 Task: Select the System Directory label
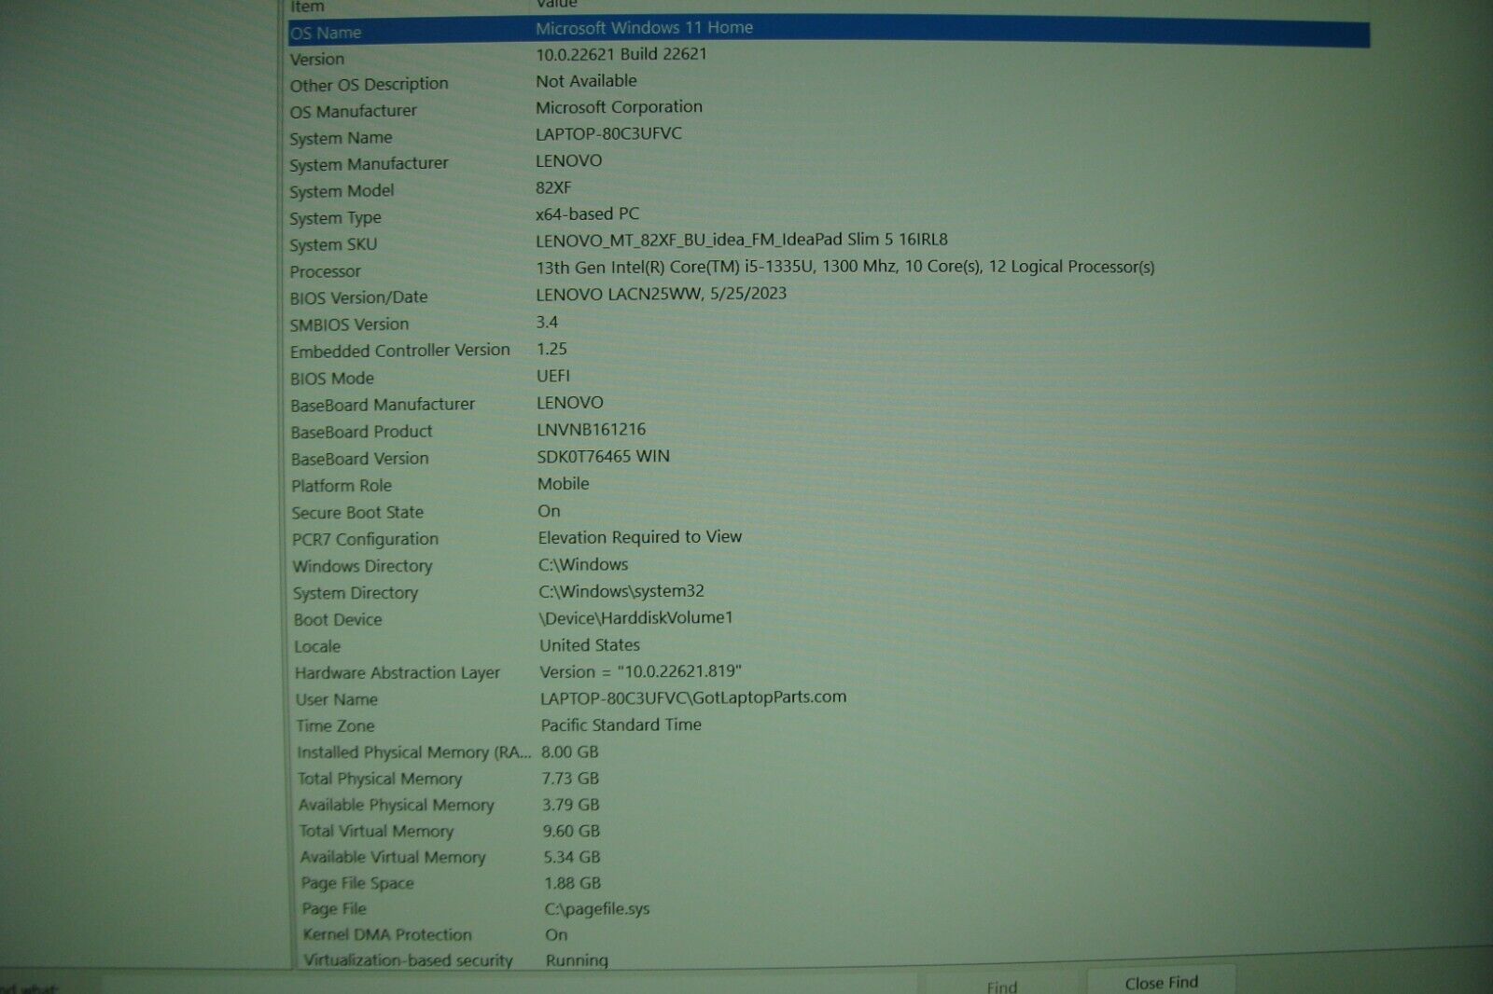[356, 593]
